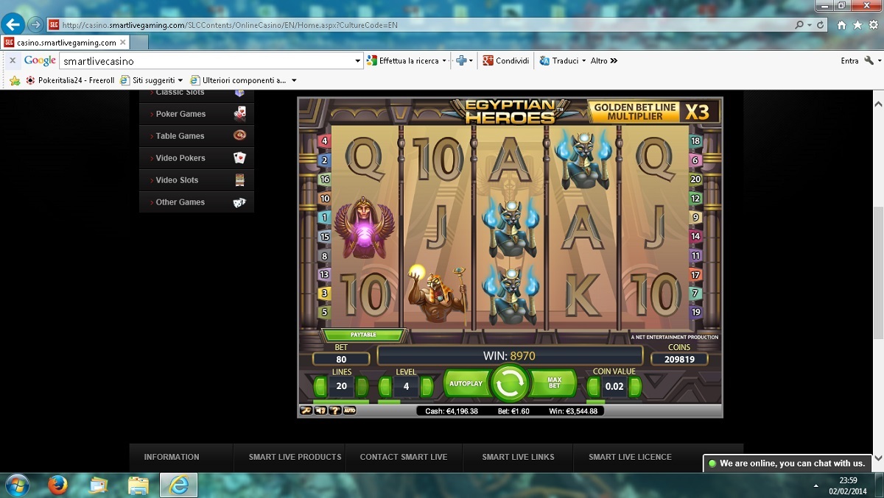Click the browser back arrow

click(x=13, y=24)
